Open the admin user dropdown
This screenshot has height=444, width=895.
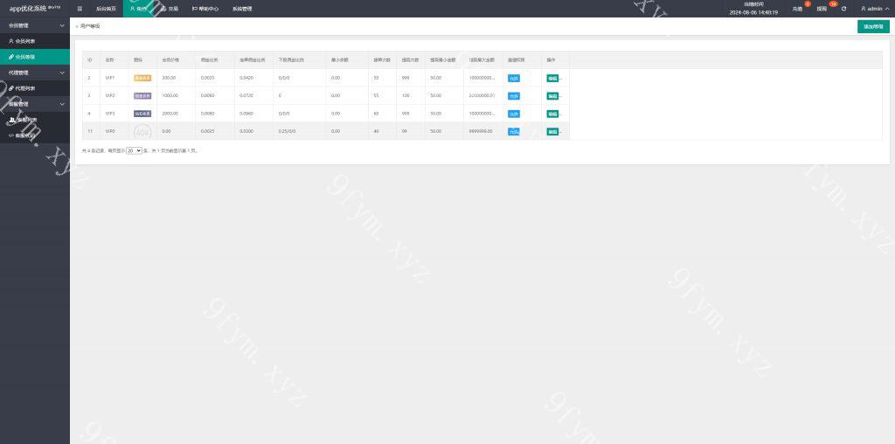(874, 9)
